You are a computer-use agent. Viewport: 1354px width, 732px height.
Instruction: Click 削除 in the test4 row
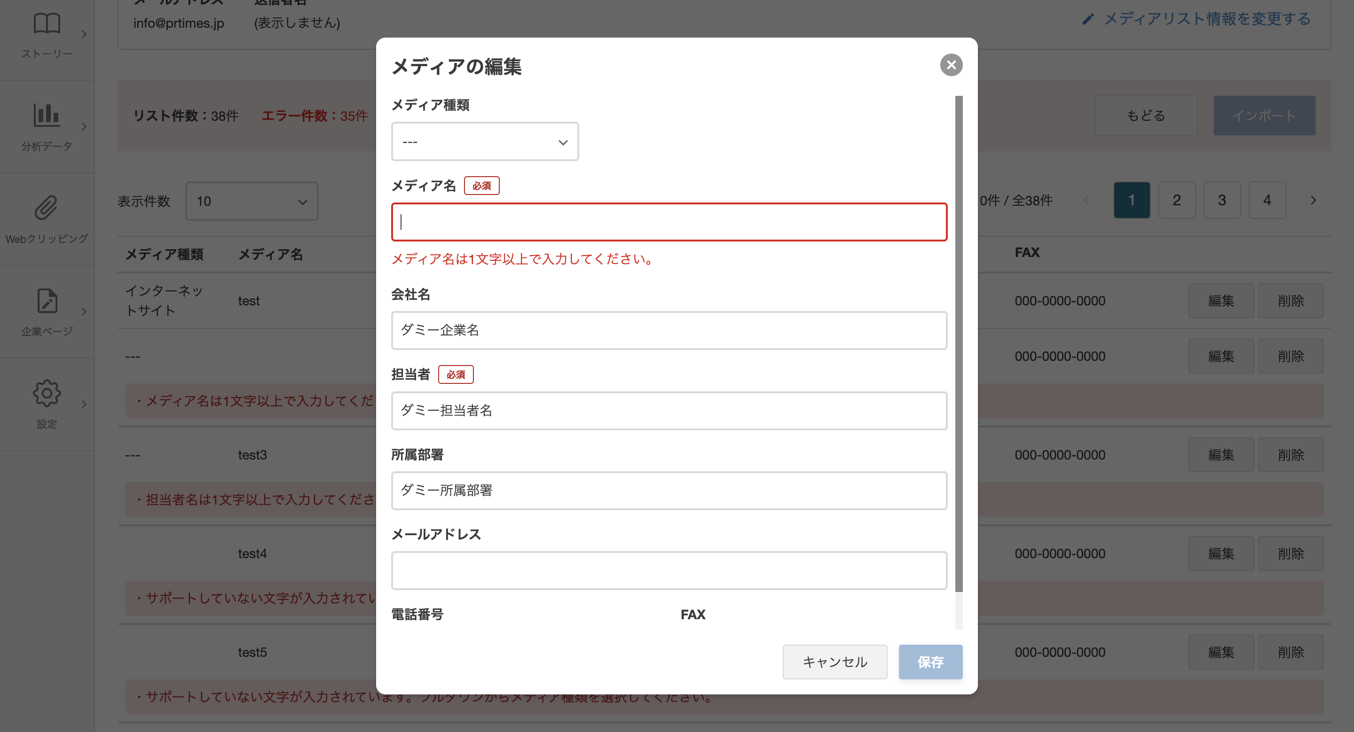point(1291,553)
